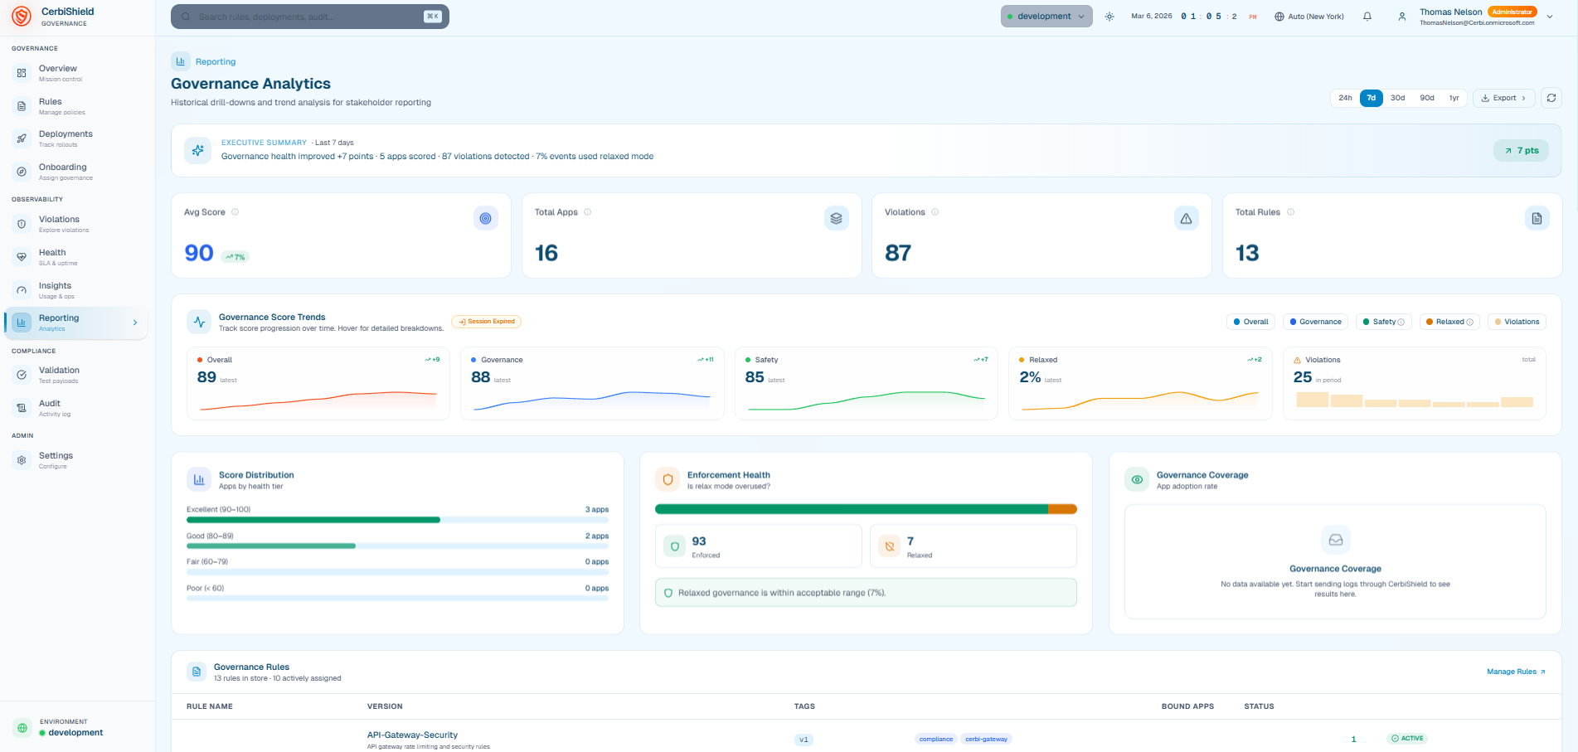Click the Session Expired badge

point(486,322)
